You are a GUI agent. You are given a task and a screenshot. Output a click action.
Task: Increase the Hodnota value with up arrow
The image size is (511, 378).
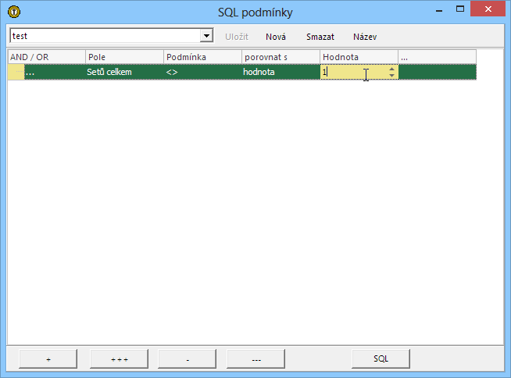392,69
